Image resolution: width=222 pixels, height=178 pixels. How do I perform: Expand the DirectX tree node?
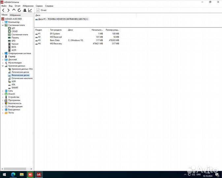coord(3,94)
